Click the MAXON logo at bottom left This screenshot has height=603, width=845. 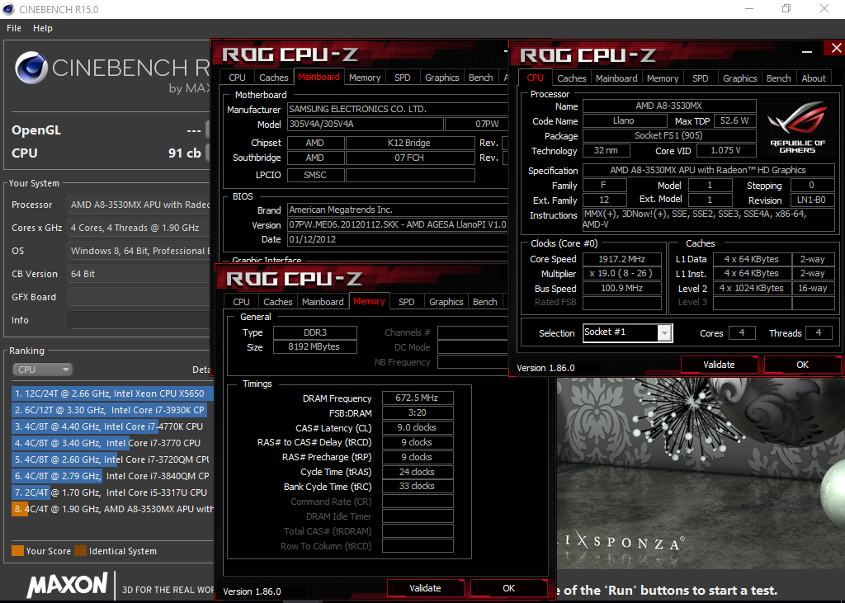pyautogui.click(x=68, y=585)
